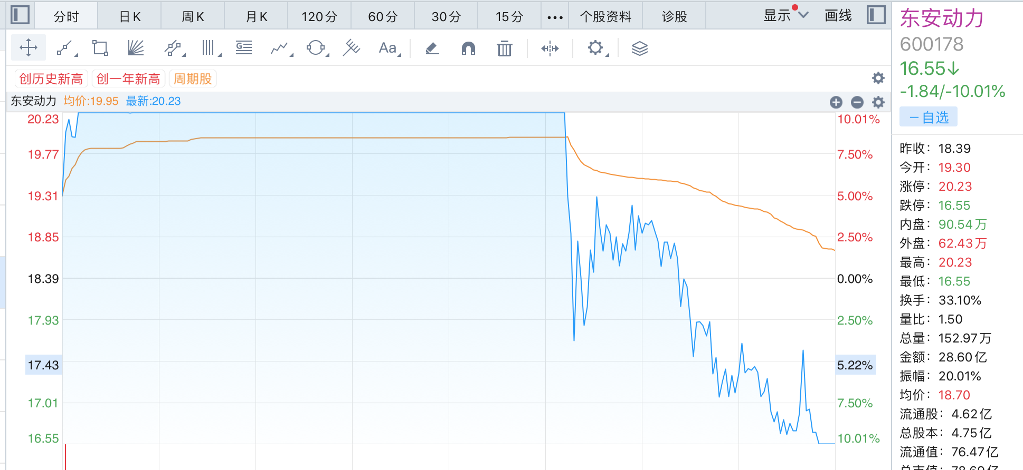Select the rectangle shape tool
Viewport: 1023px width, 470px height.
[x=100, y=48]
